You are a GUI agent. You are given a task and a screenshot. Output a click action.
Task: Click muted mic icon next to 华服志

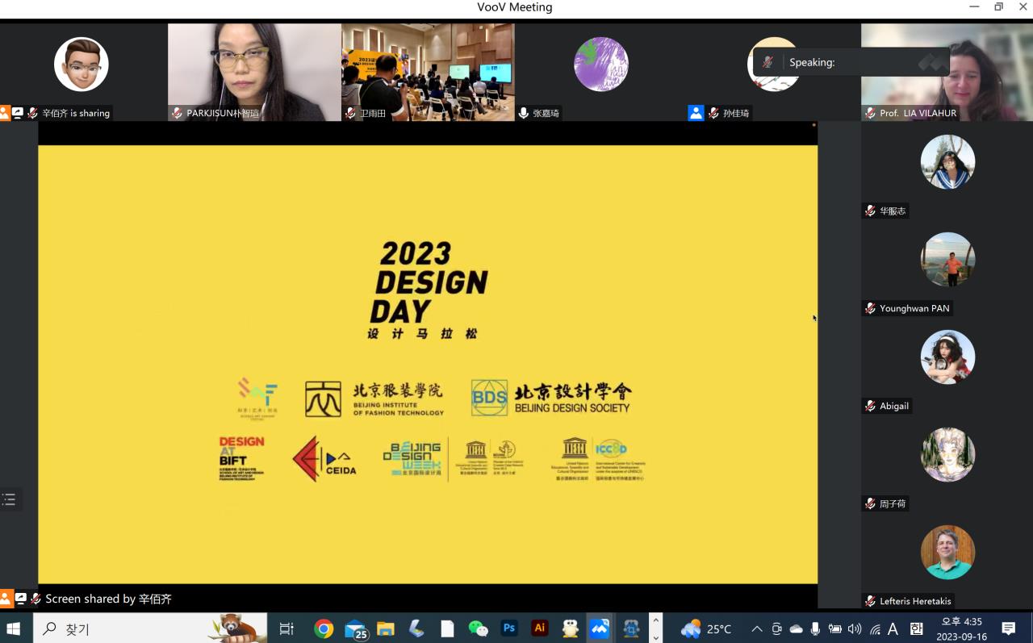870,211
